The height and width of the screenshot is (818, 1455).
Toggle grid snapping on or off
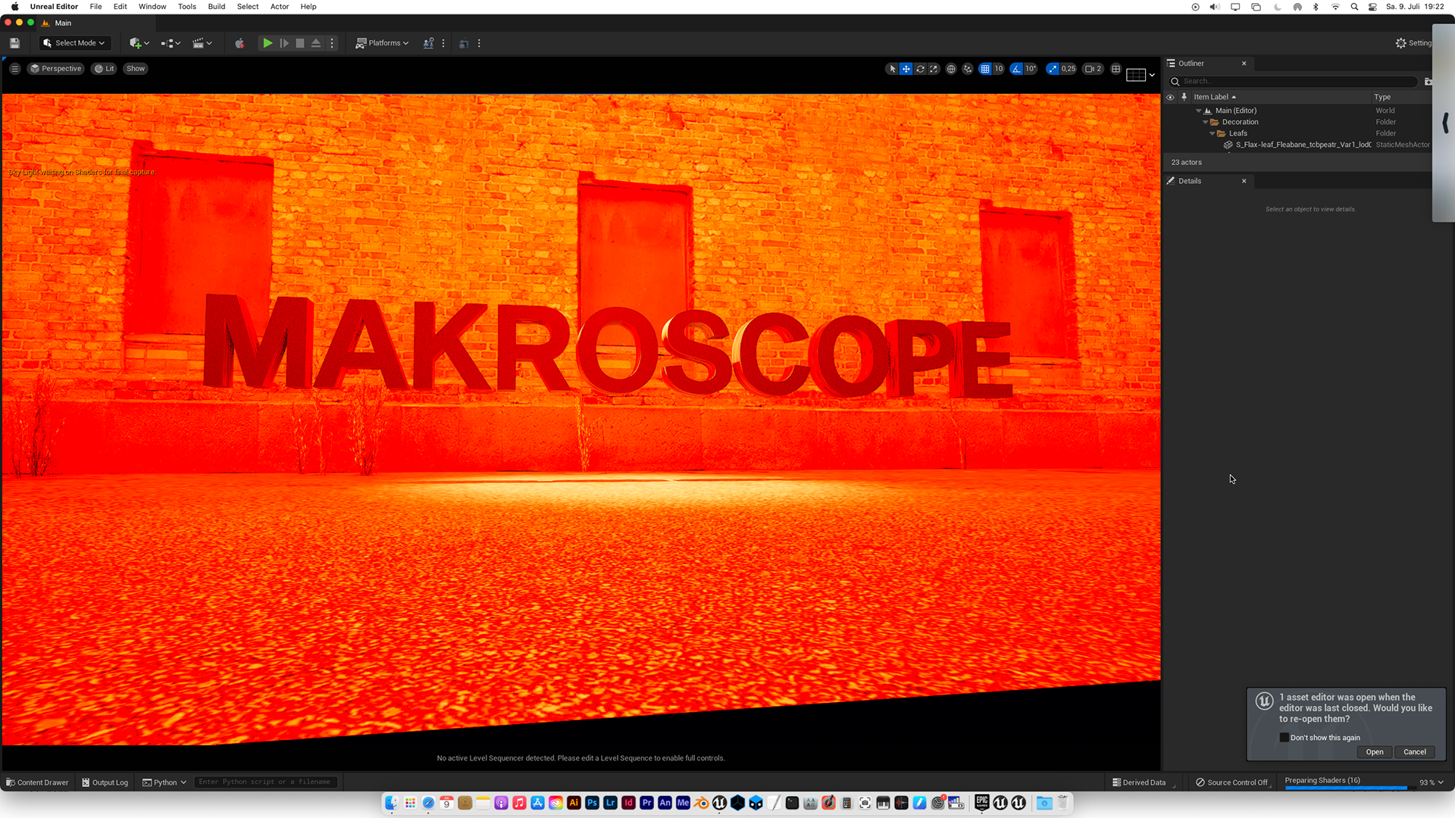click(984, 69)
